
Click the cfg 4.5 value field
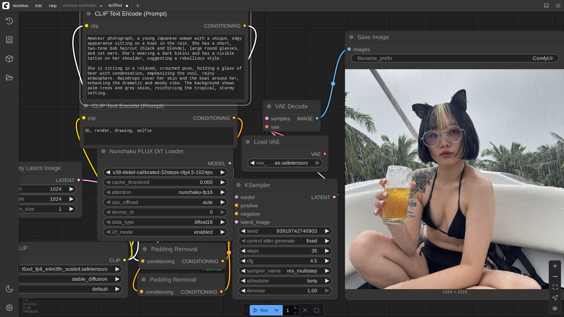[285, 261]
